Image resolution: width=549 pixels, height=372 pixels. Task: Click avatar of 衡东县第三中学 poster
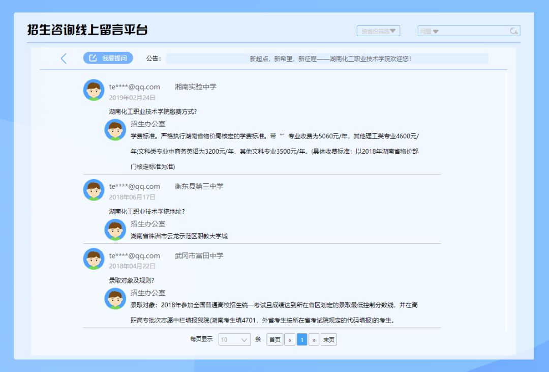point(94,190)
